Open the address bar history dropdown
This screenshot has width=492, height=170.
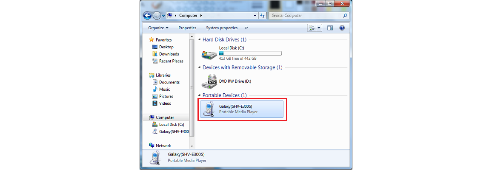pyautogui.click(x=255, y=15)
